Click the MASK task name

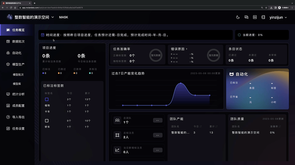(64, 17)
